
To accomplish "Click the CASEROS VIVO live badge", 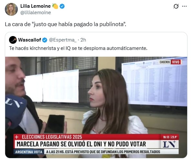I will [x=170, y=62].
